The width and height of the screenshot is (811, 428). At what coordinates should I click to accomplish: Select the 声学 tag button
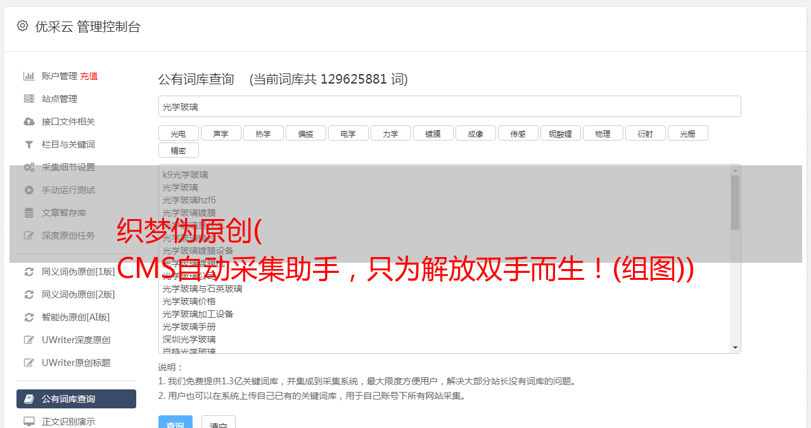[220, 133]
